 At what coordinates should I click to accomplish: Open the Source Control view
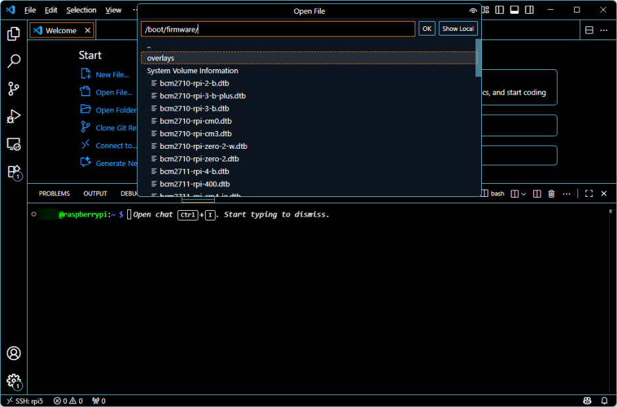tap(14, 89)
